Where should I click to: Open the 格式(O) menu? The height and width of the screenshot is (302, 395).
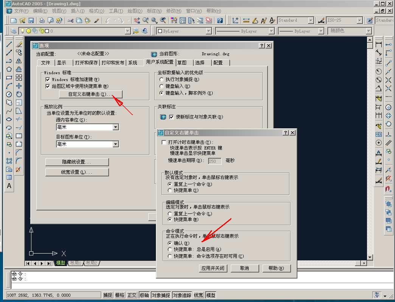point(97,11)
